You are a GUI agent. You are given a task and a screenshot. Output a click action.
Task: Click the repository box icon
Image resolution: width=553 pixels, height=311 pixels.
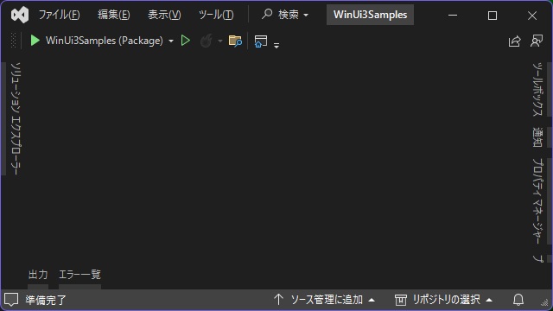(401, 300)
